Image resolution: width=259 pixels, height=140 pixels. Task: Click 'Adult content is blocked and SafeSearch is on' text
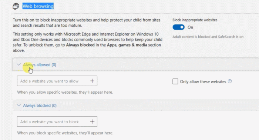[x=208, y=37]
